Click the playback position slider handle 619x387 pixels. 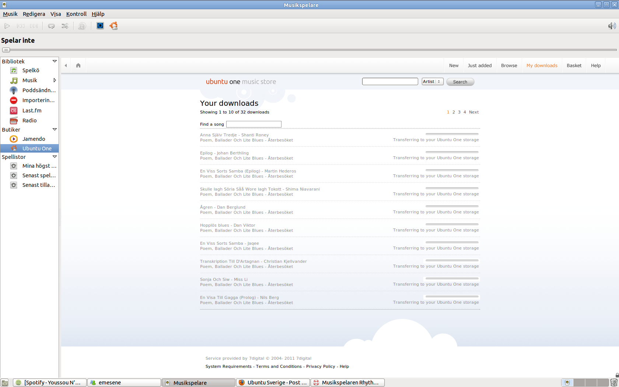(6, 50)
